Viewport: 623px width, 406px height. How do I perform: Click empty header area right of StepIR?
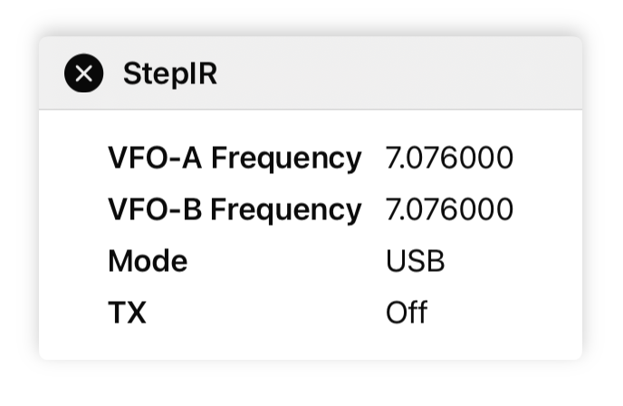click(x=398, y=73)
